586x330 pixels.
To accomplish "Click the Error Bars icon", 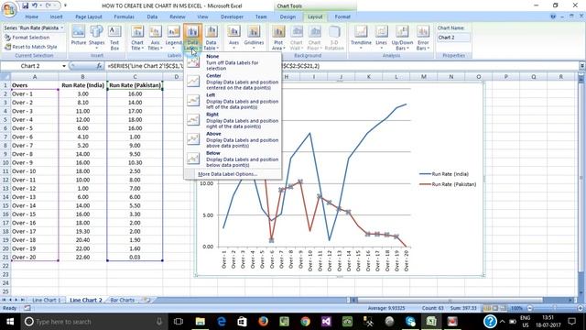I will tap(423, 38).
